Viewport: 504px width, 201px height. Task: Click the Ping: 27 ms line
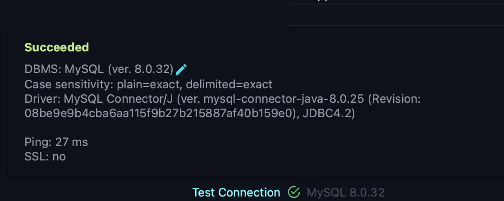[x=56, y=142]
